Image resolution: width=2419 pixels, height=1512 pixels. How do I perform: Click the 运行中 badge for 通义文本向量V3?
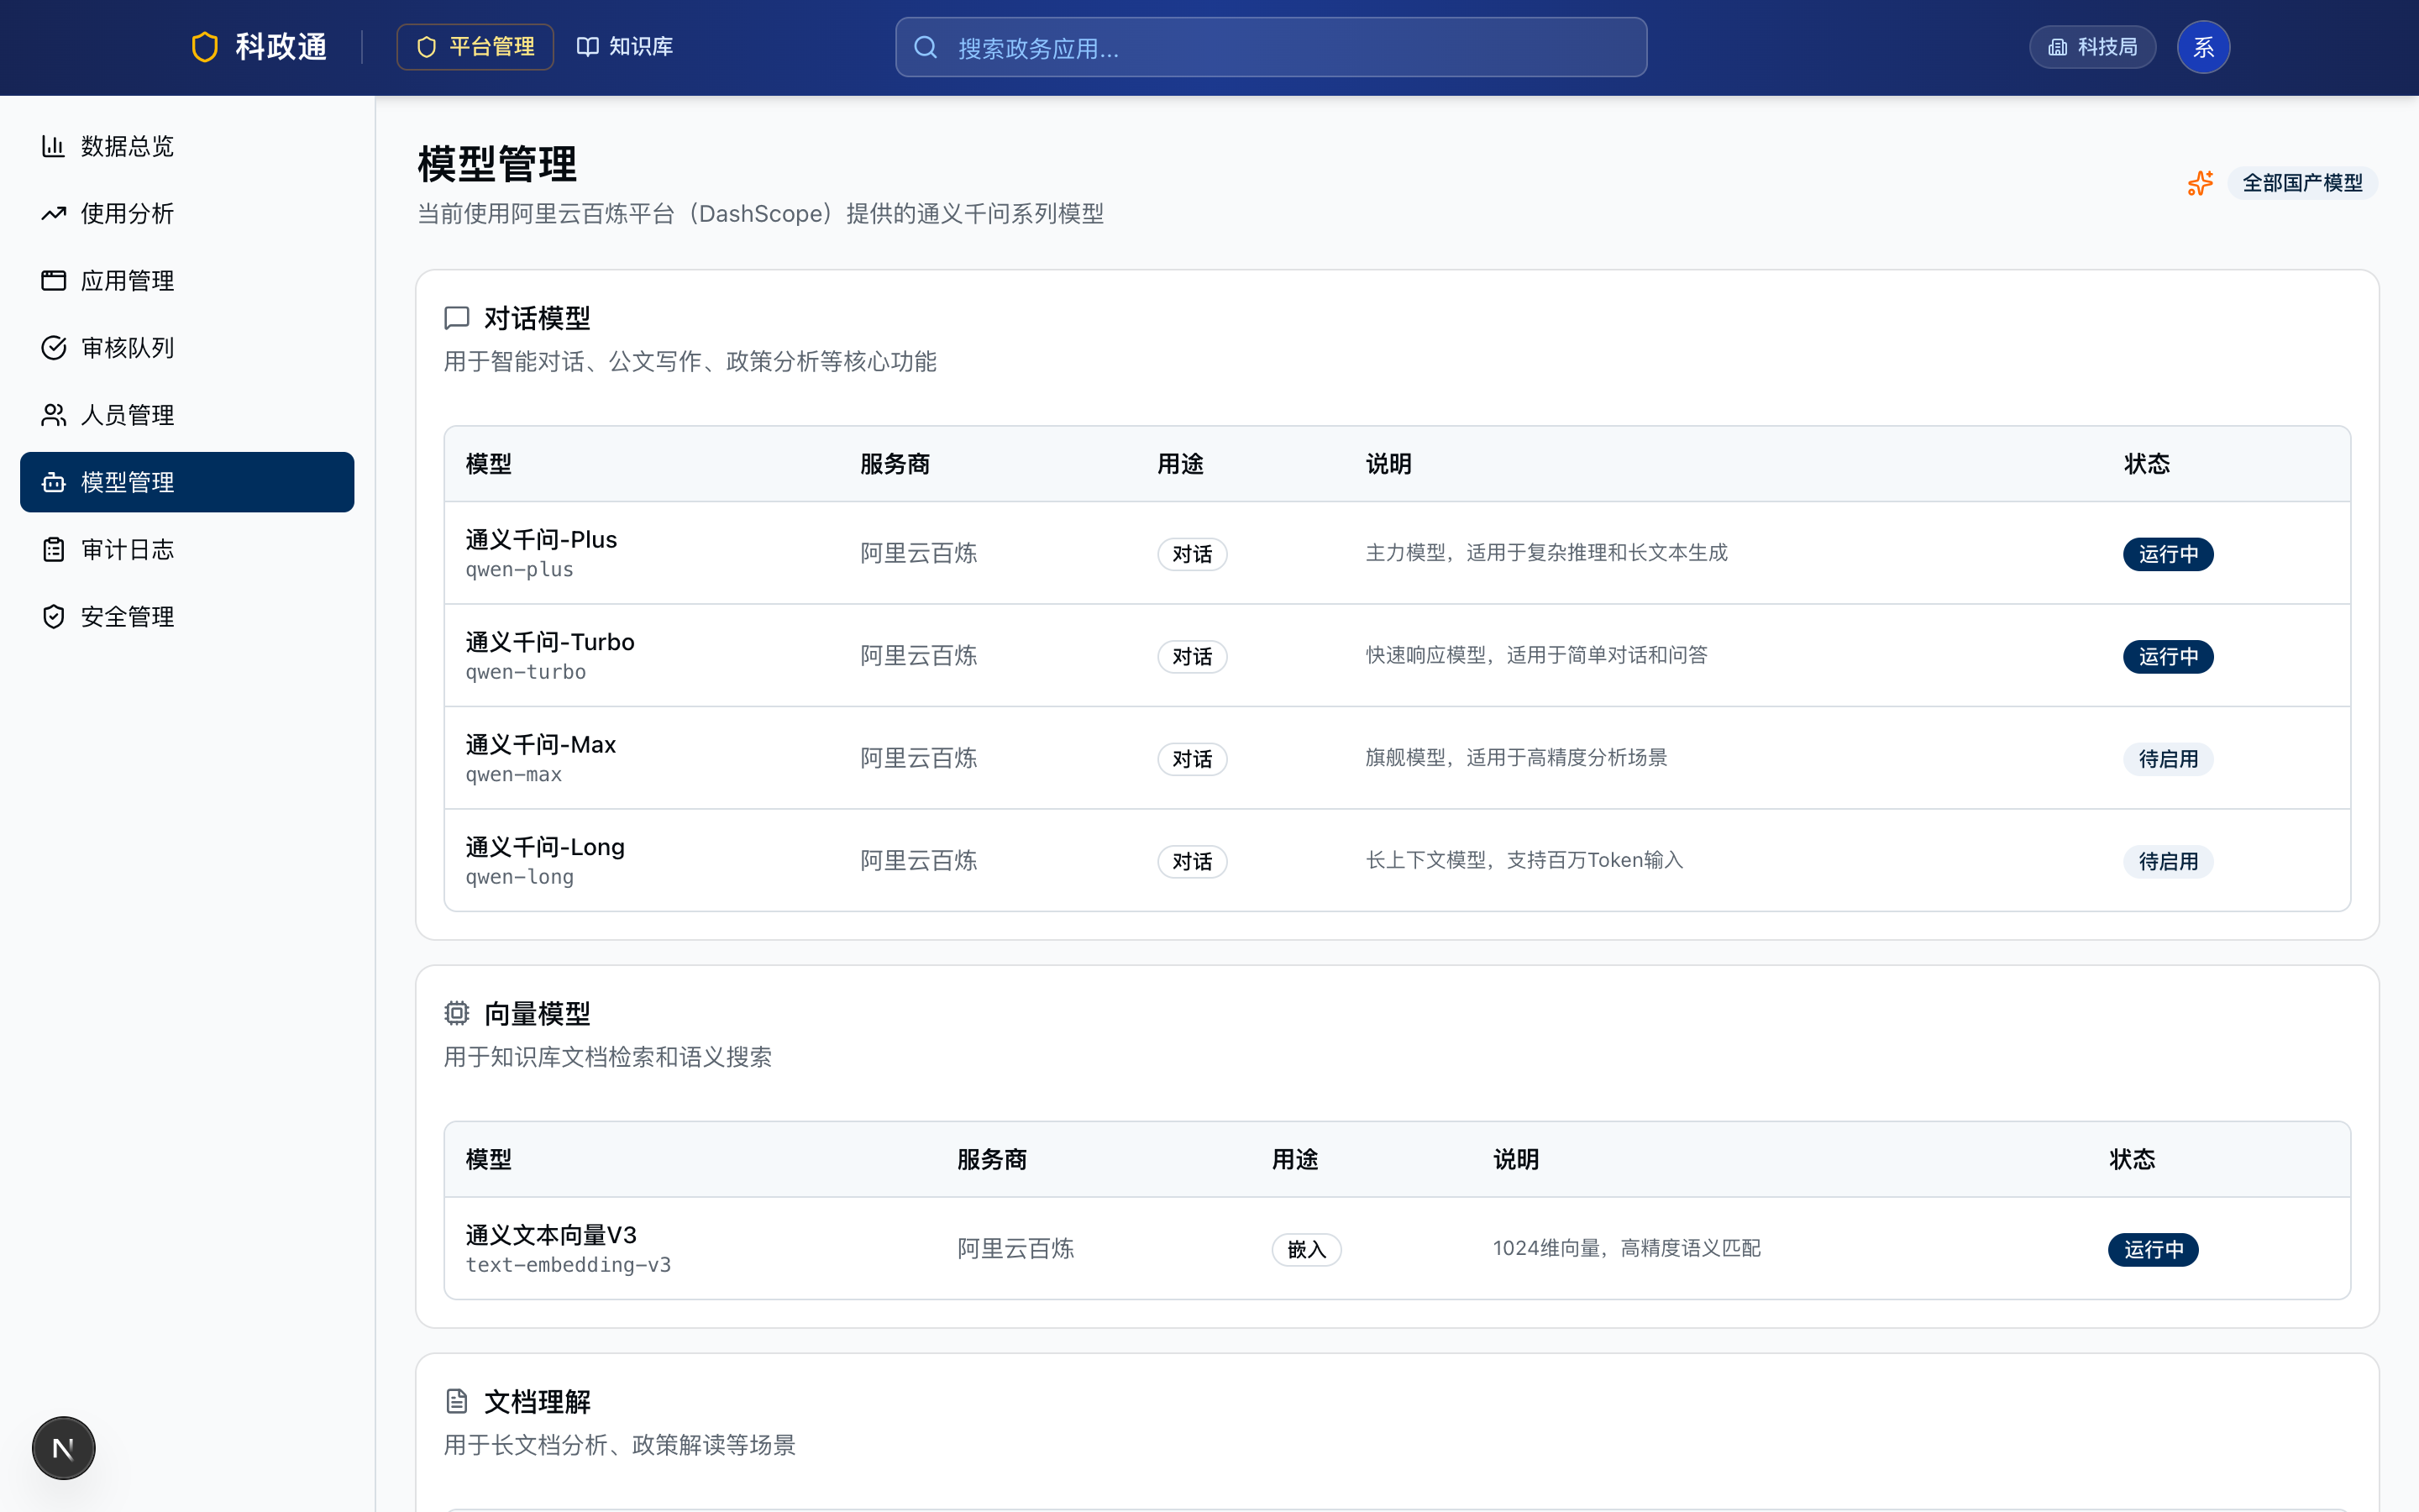[2153, 1249]
